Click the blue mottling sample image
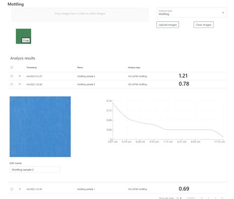This screenshot has width=234, height=199. (x=40, y=127)
